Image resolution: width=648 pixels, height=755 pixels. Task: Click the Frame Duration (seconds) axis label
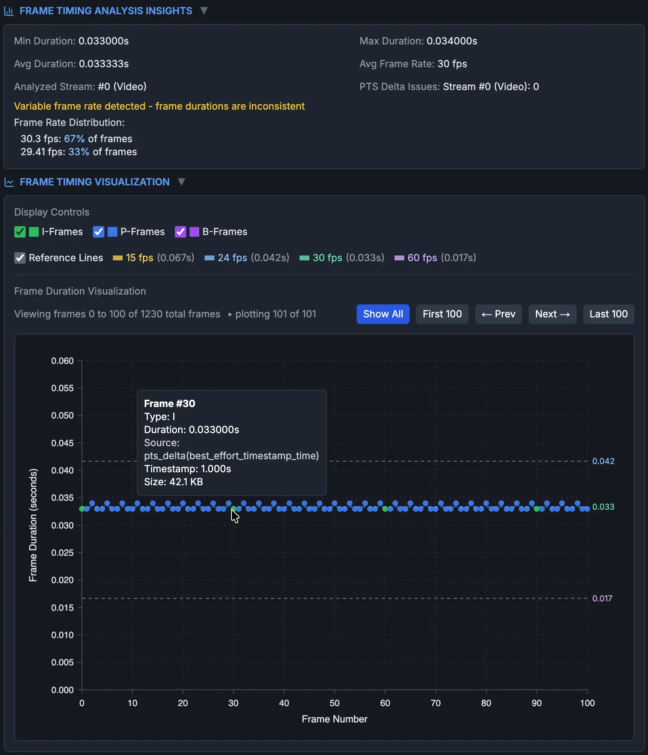pos(33,525)
